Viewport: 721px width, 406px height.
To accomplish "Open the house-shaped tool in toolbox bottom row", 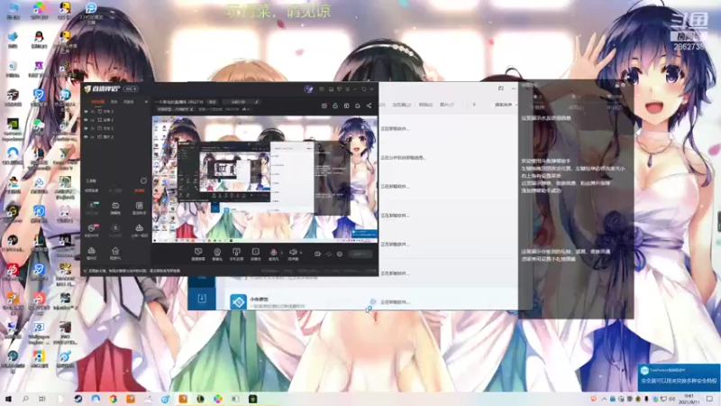I will pyautogui.click(x=115, y=252).
